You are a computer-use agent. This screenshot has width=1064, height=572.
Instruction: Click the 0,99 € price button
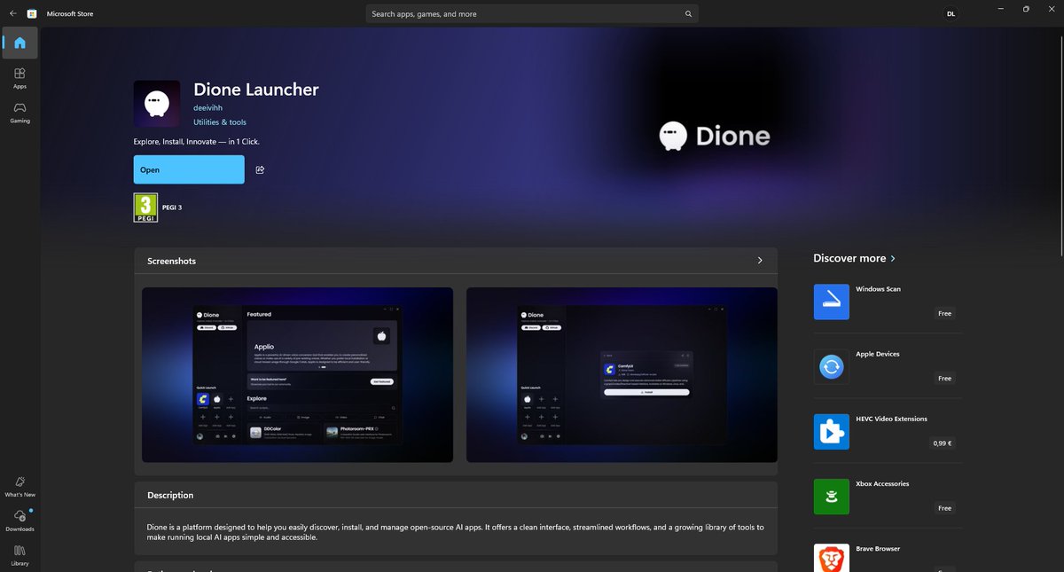pos(942,443)
